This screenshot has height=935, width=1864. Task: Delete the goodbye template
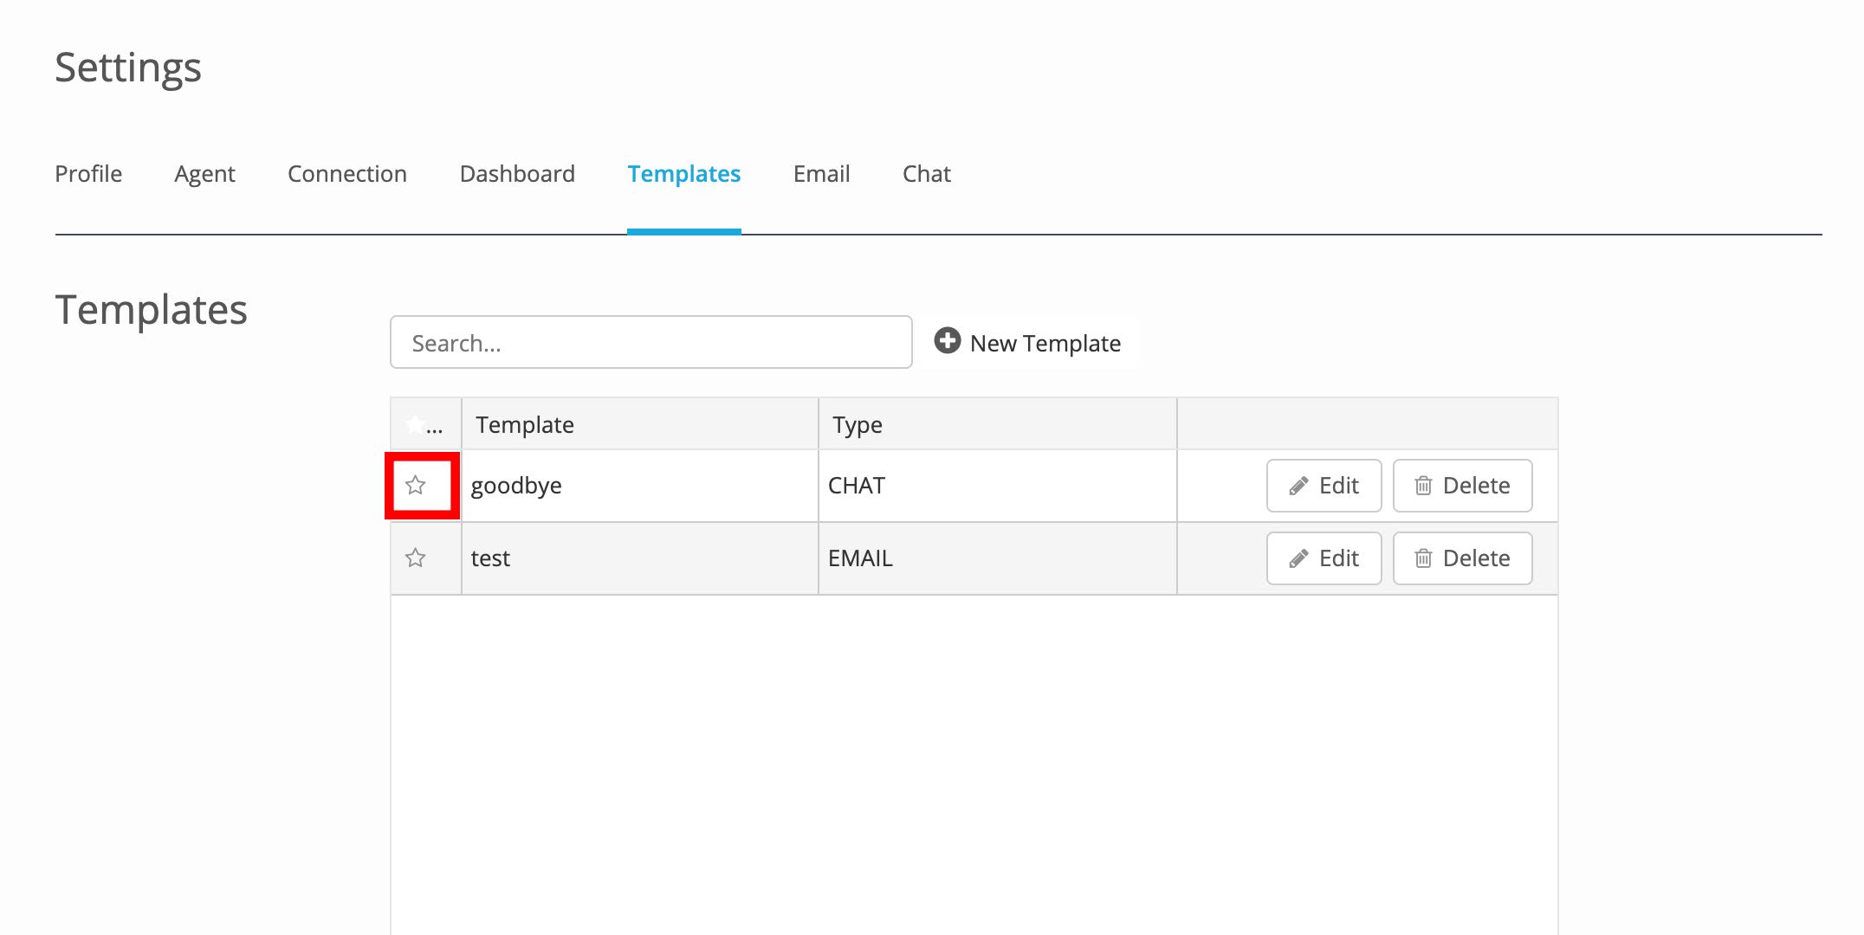point(1462,486)
